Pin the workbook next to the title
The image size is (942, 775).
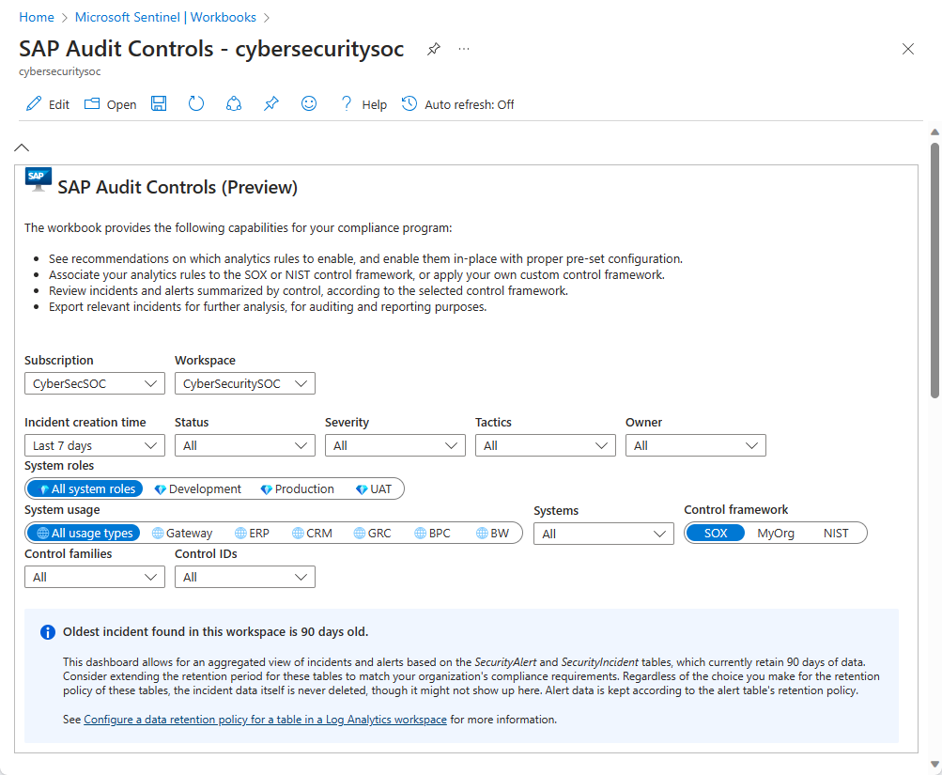click(433, 50)
